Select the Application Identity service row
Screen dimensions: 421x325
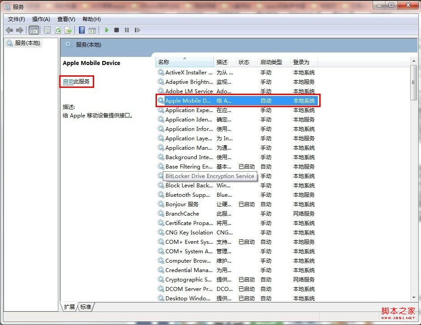[x=237, y=119]
